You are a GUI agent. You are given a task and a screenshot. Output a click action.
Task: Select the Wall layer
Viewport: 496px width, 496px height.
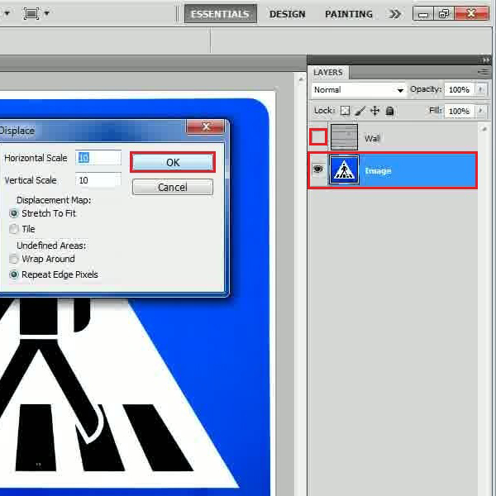pos(393,137)
